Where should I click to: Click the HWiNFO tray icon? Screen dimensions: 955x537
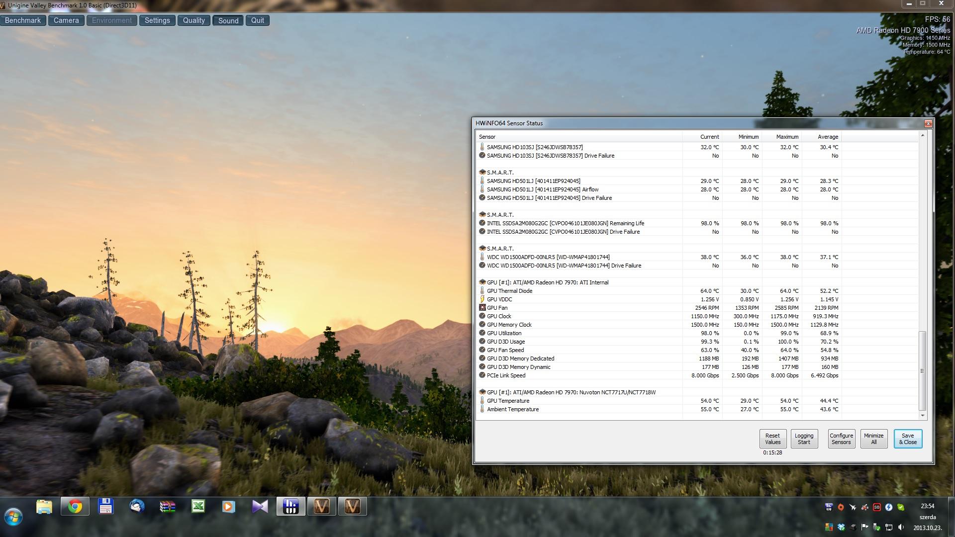coord(829,507)
